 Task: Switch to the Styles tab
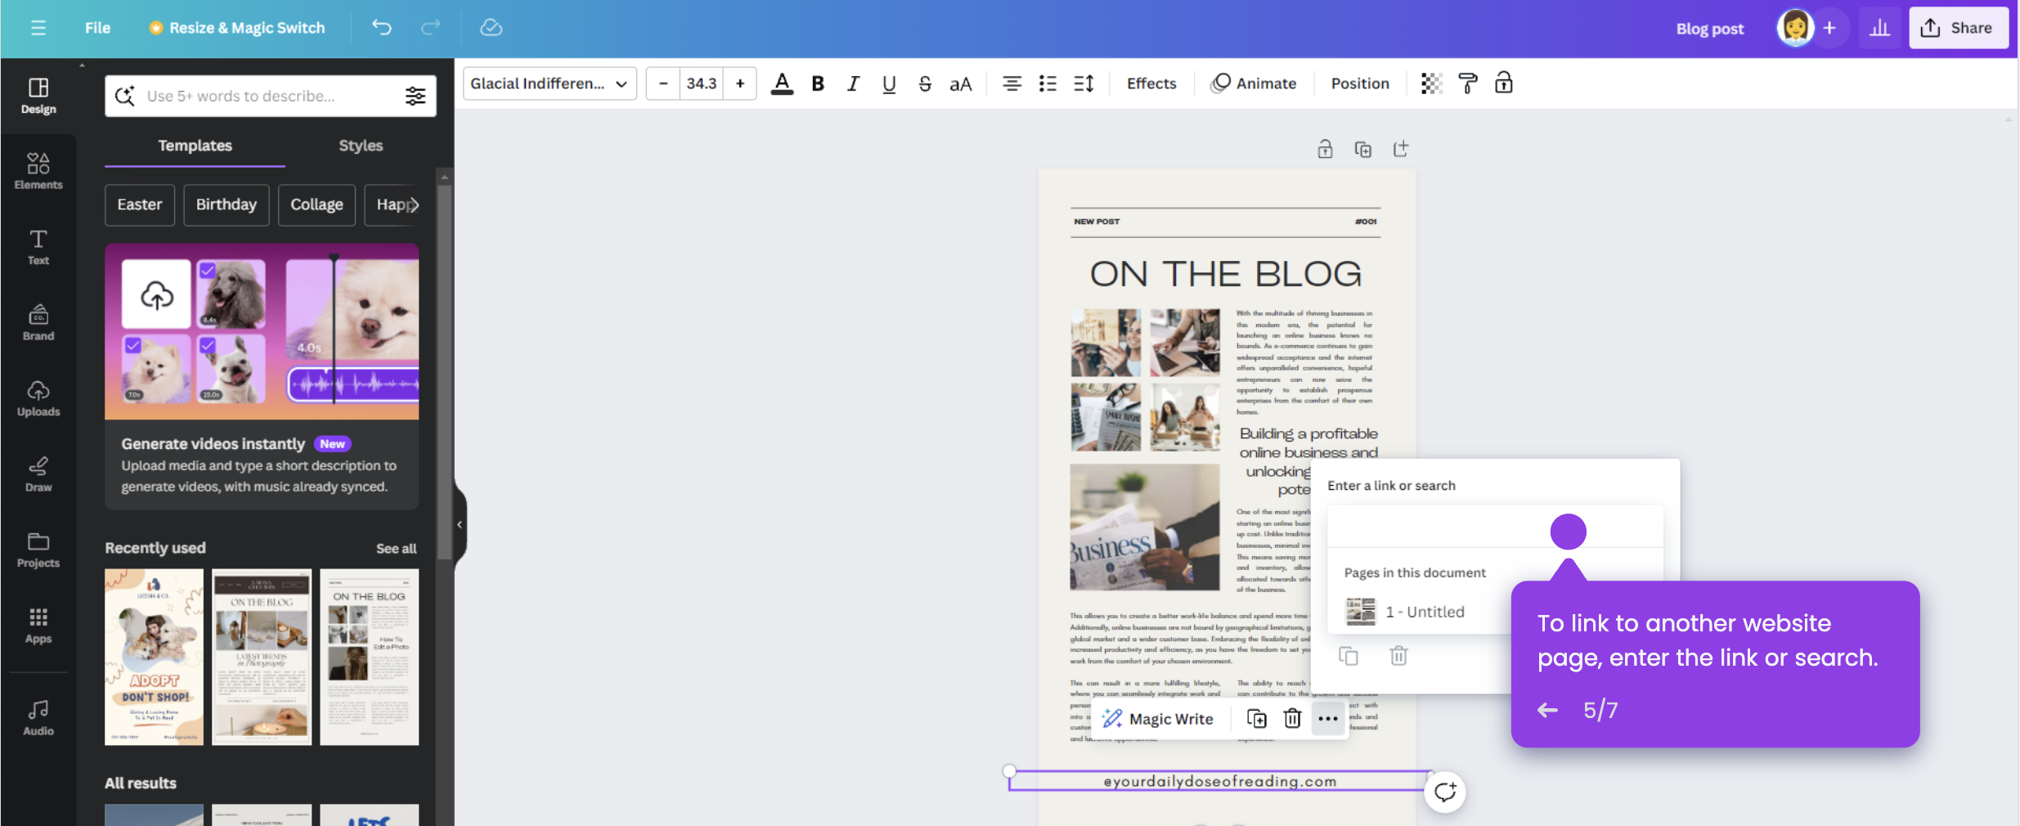tap(360, 146)
